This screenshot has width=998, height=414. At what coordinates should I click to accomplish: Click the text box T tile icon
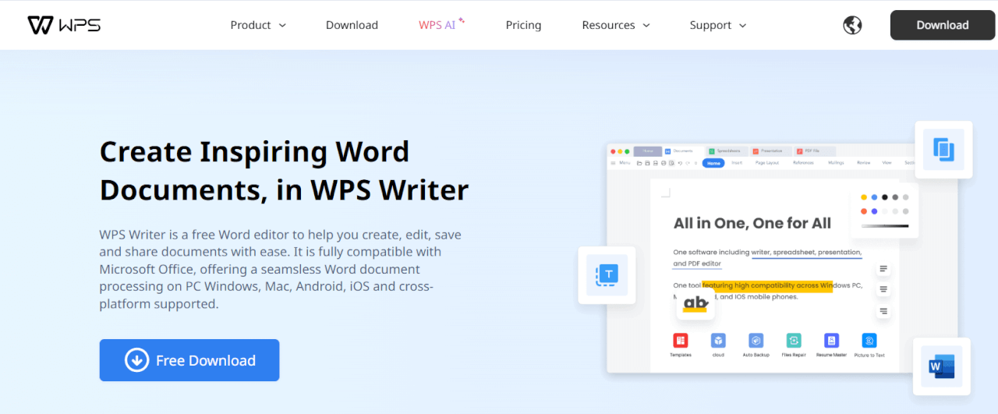point(607,274)
